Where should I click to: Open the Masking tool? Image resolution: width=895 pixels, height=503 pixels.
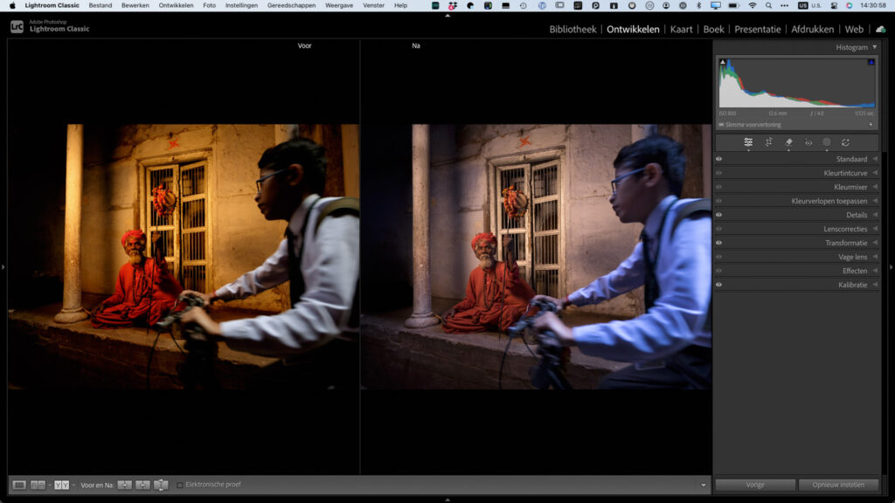coord(827,142)
